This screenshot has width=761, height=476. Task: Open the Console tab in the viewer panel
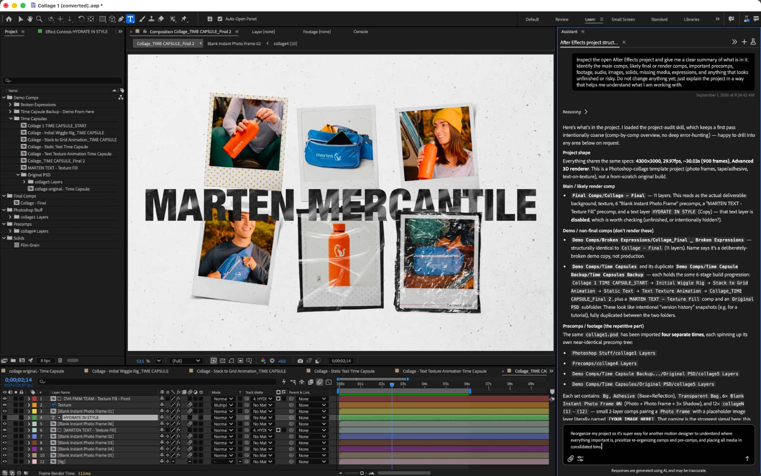click(361, 31)
